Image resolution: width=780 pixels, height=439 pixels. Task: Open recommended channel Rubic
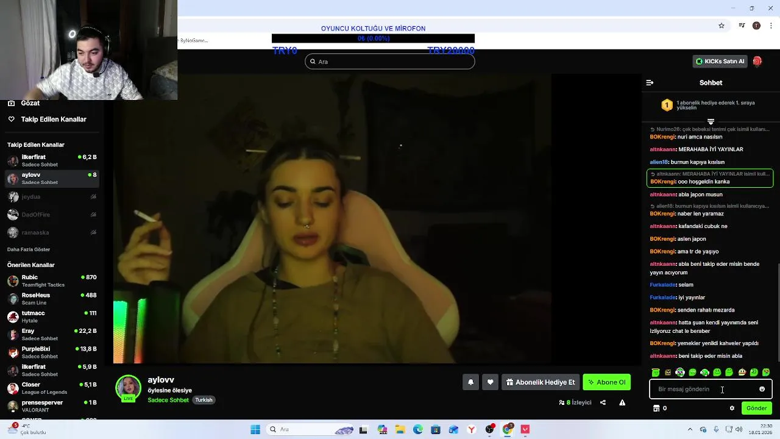pos(52,280)
